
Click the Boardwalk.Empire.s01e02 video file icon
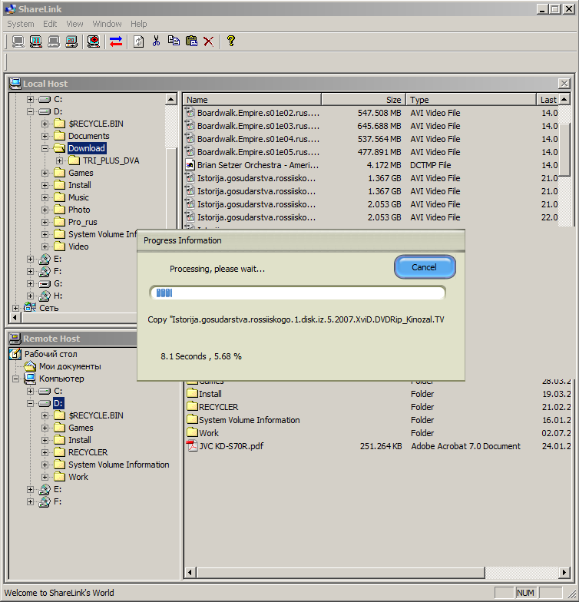coord(190,112)
